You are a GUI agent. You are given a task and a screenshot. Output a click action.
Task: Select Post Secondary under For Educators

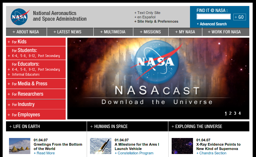(49, 70)
